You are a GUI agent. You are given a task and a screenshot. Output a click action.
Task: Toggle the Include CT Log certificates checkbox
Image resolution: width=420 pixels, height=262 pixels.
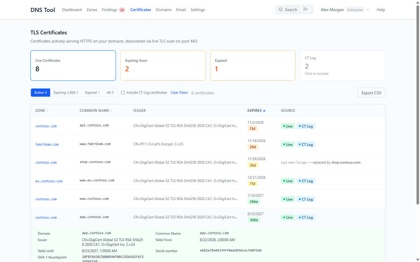pos(123,93)
